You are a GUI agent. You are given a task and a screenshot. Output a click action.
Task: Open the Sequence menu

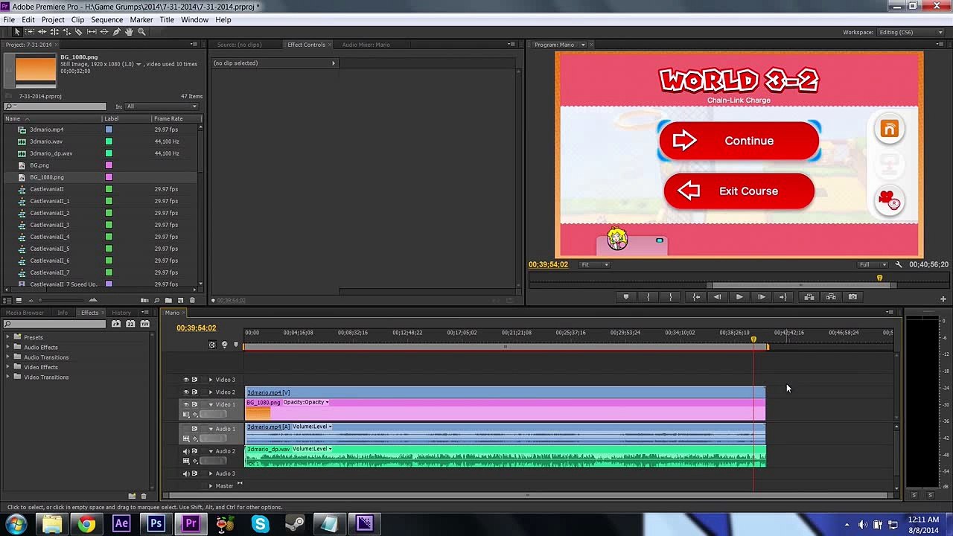[106, 19]
